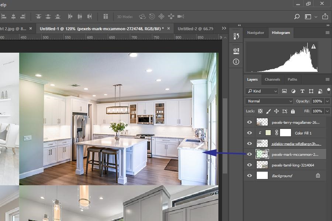Image resolution: width=332 pixels, height=221 pixels.
Task: Open the History panel icon
Action: (236, 36)
